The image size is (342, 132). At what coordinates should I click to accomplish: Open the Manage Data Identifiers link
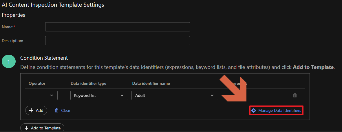coord(279,110)
